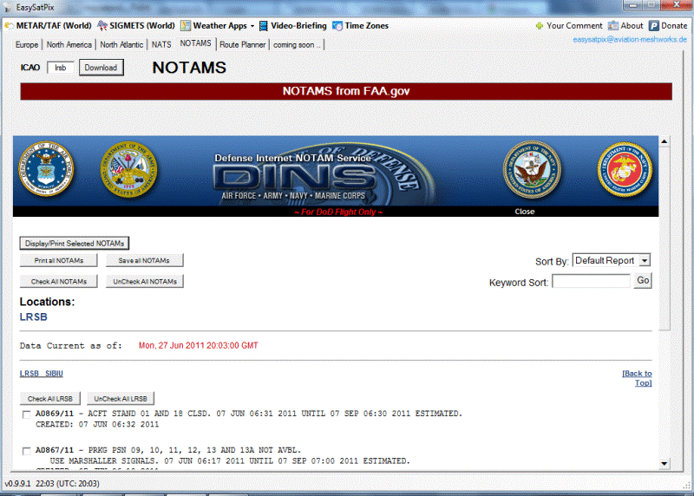Open the coming soon tab
694x496 pixels.
coord(297,45)
